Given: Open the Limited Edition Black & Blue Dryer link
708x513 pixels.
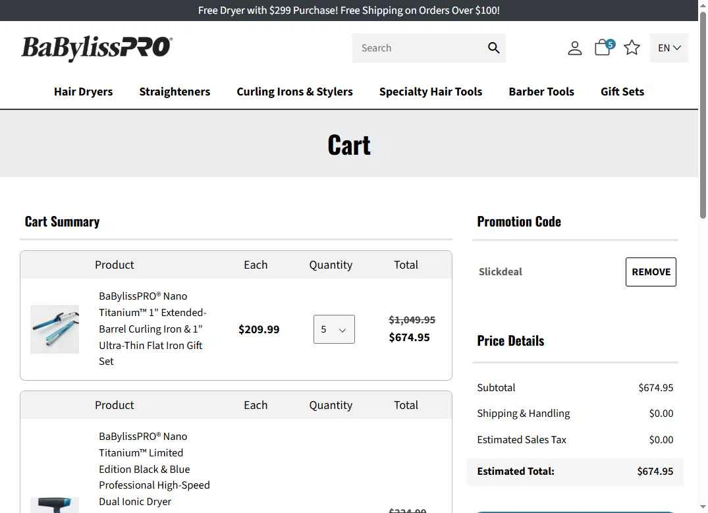Looking at the screenshot, I should 154,469.
